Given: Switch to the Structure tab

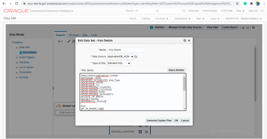Looking at the screenshot, I should [74, 35].
